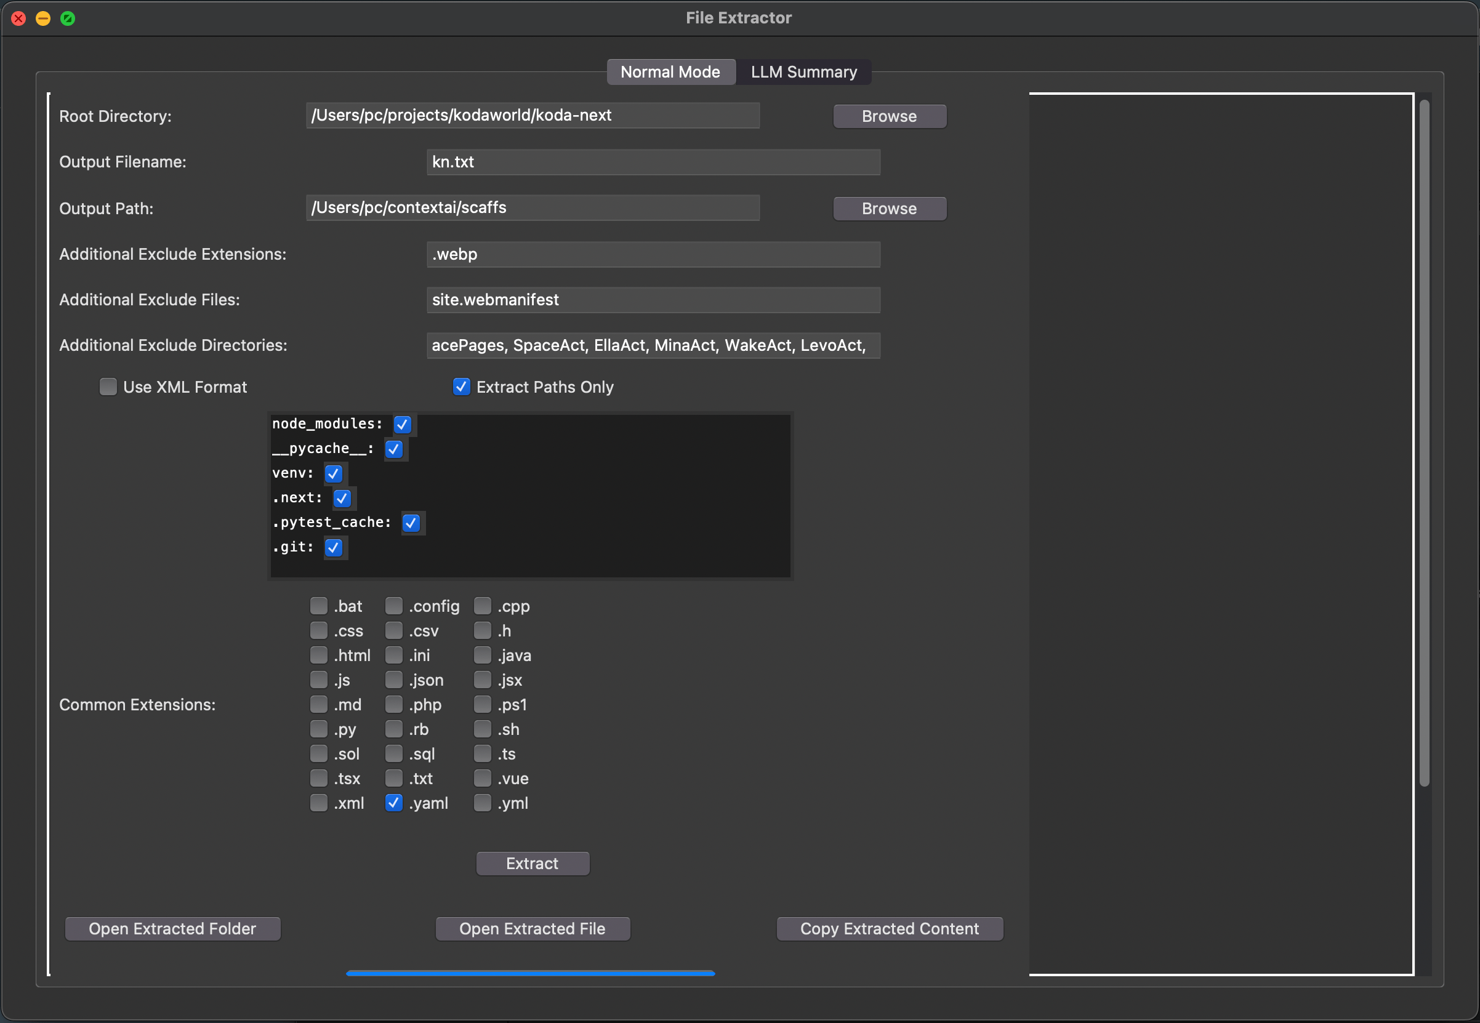Screen dimensions: 1480x1023
Task: Select the .py extension checkbox
Action: 318,729
